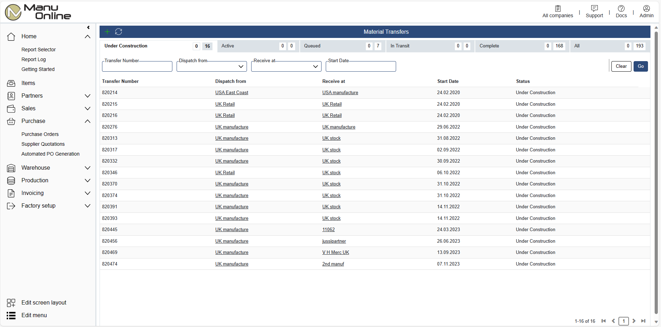Image resolution: width=661 pixels, height=327 pixels.
Task: Click the green plus add transfer icon
Action: tap(107, 32)
